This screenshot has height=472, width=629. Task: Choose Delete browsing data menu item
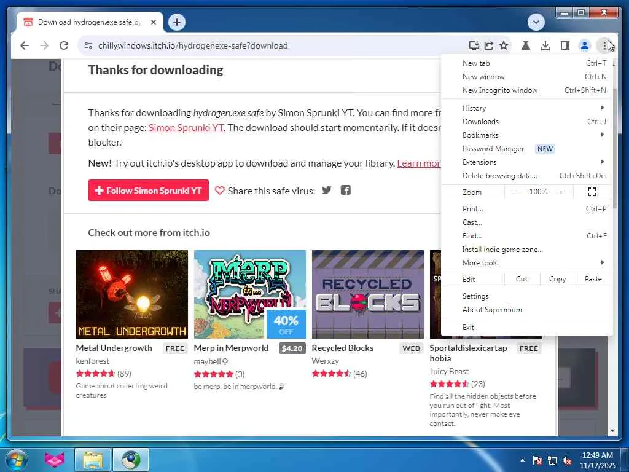click(526, 176)
